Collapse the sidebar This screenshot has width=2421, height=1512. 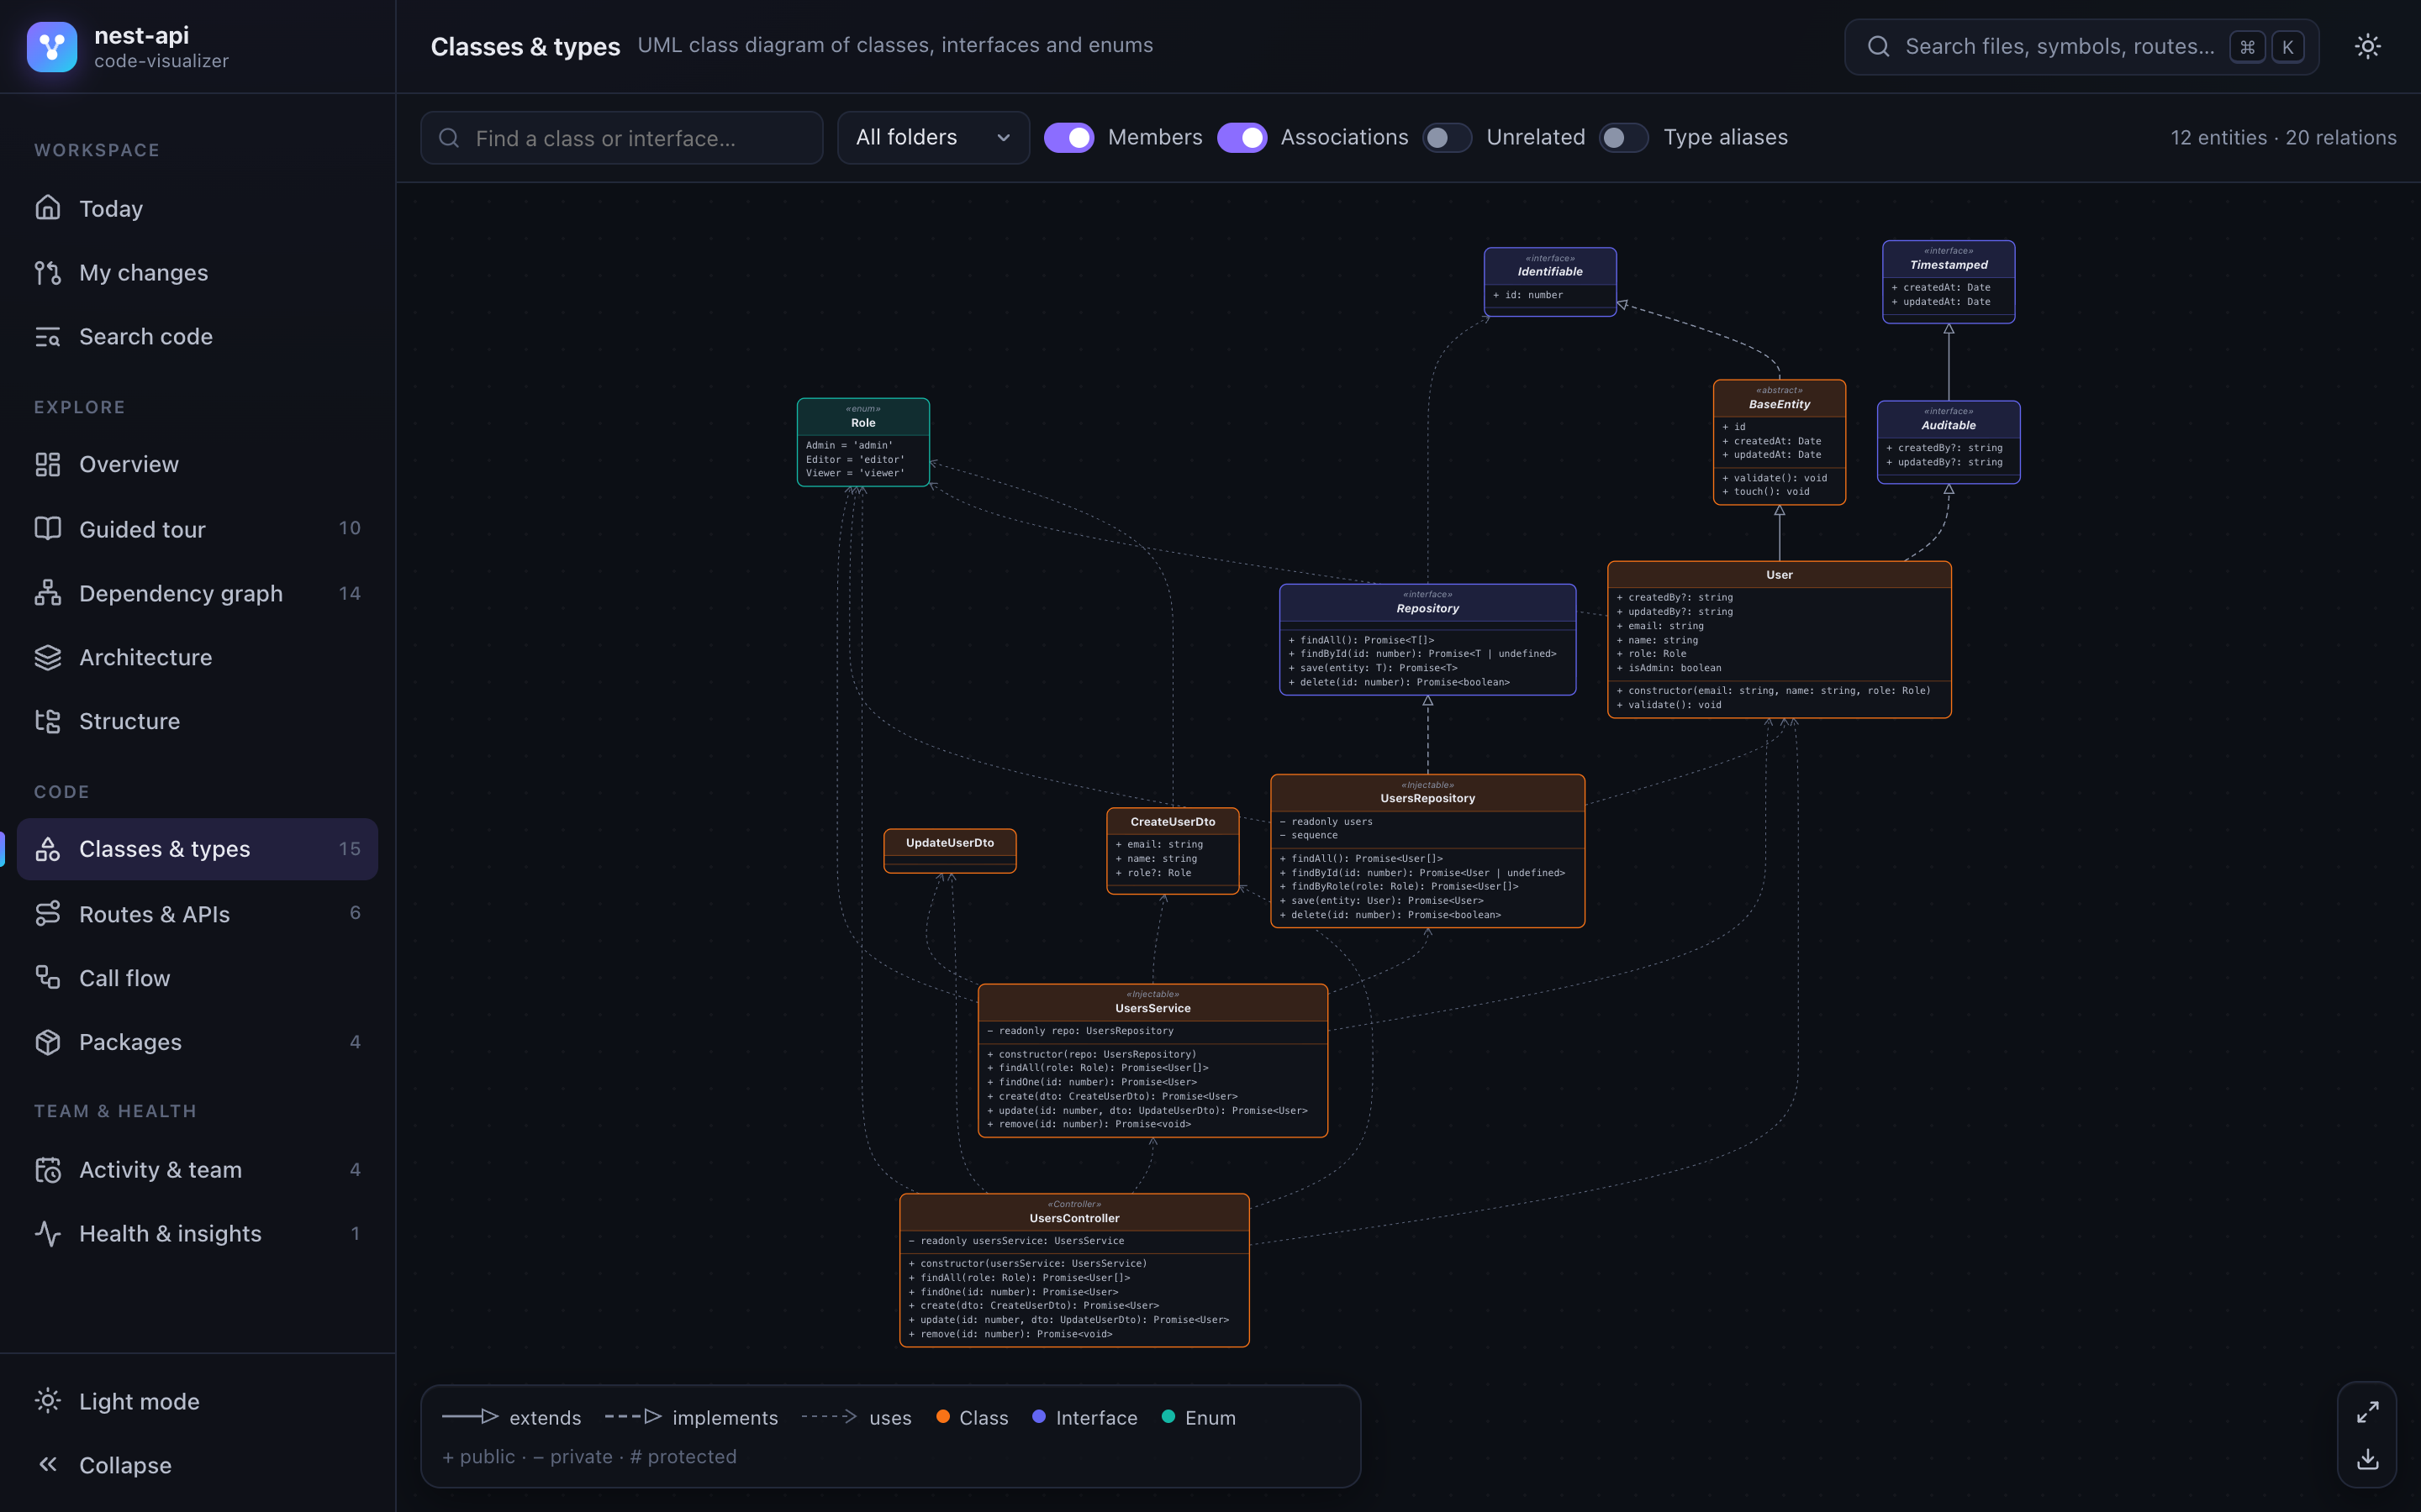point(198,1465)
